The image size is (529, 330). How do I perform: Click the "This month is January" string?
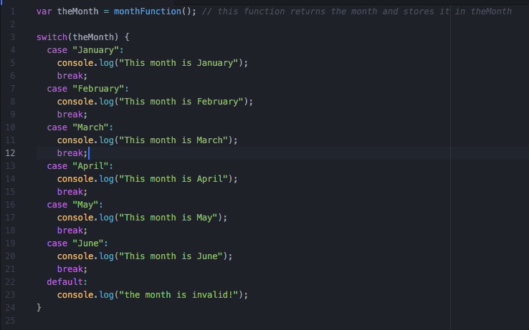[178, 63]
